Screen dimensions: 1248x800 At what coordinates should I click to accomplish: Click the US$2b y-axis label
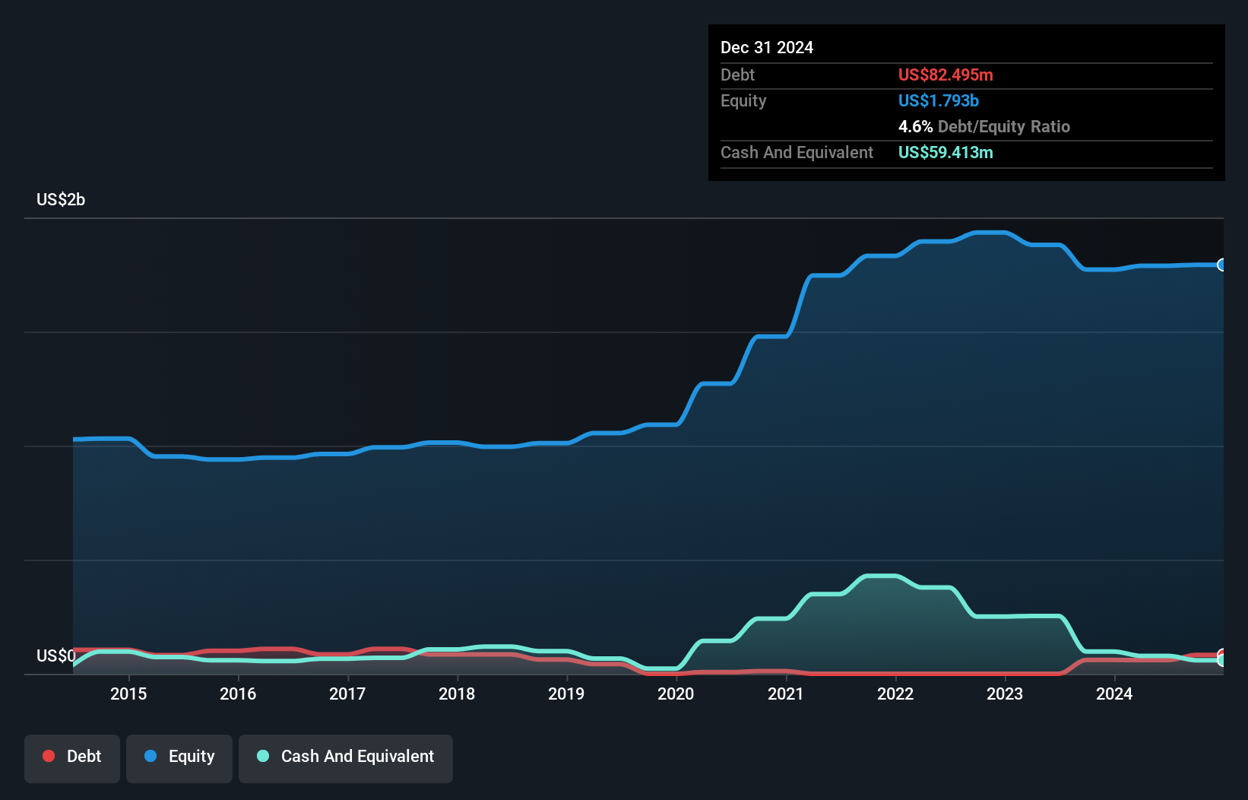coord(61,200)
